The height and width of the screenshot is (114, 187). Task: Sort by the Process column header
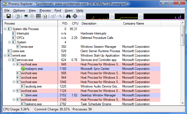tap(30, 23)
